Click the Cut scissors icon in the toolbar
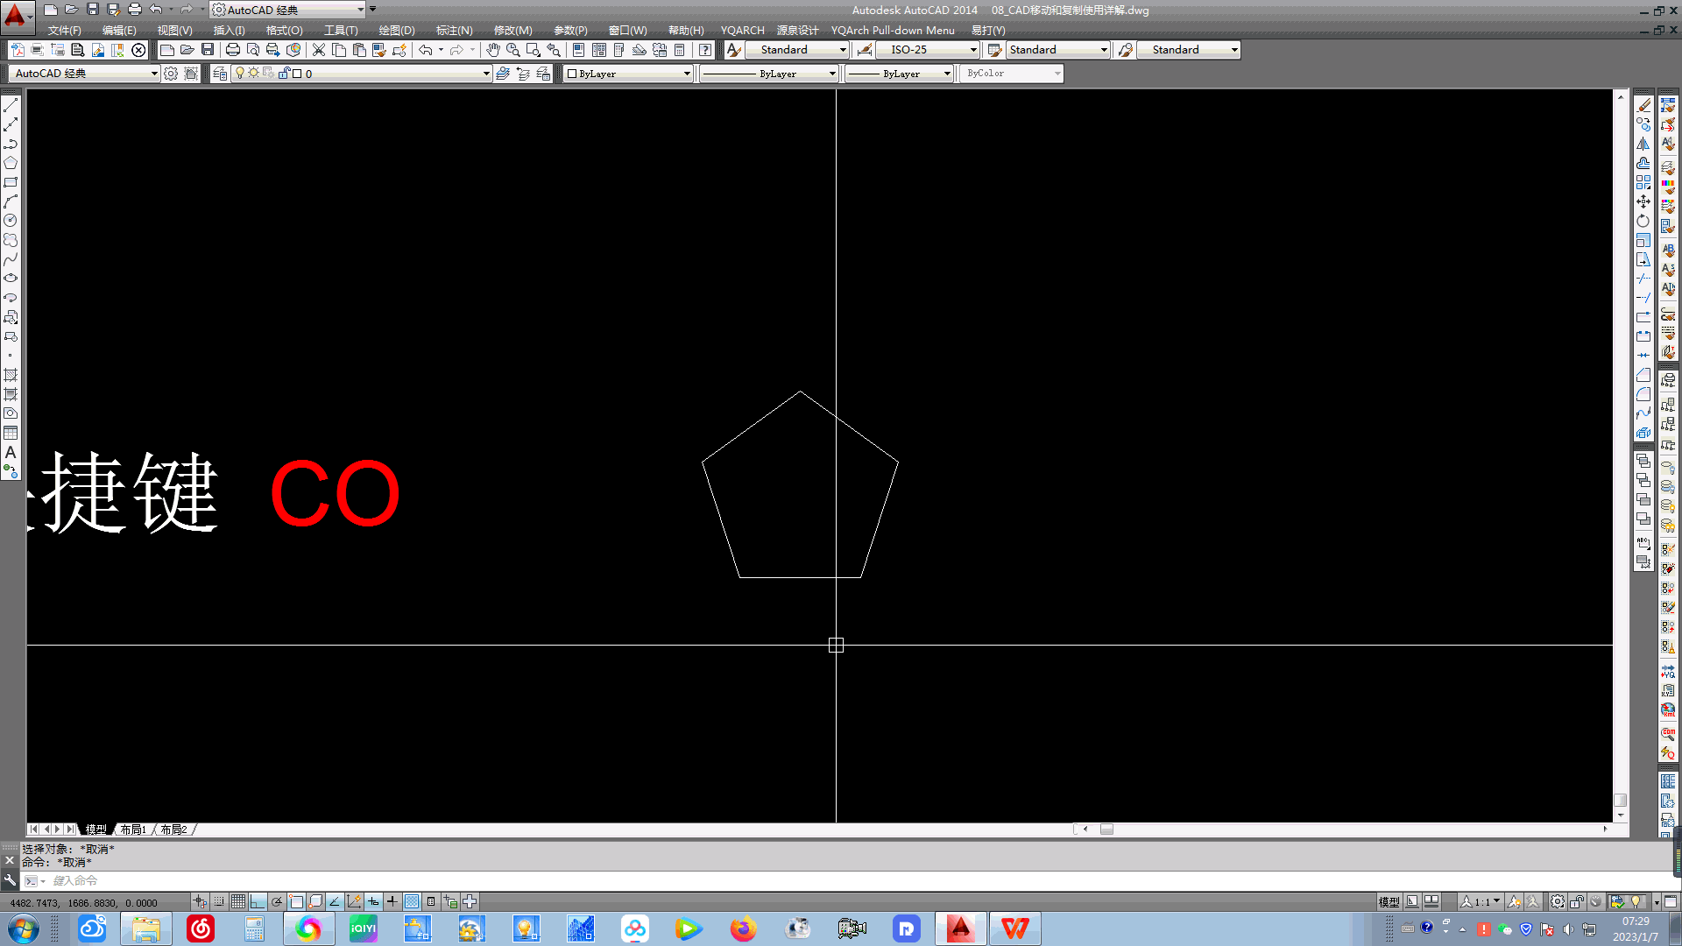The width and height of the screenshot is (1682, 946). tap(319, 50)
